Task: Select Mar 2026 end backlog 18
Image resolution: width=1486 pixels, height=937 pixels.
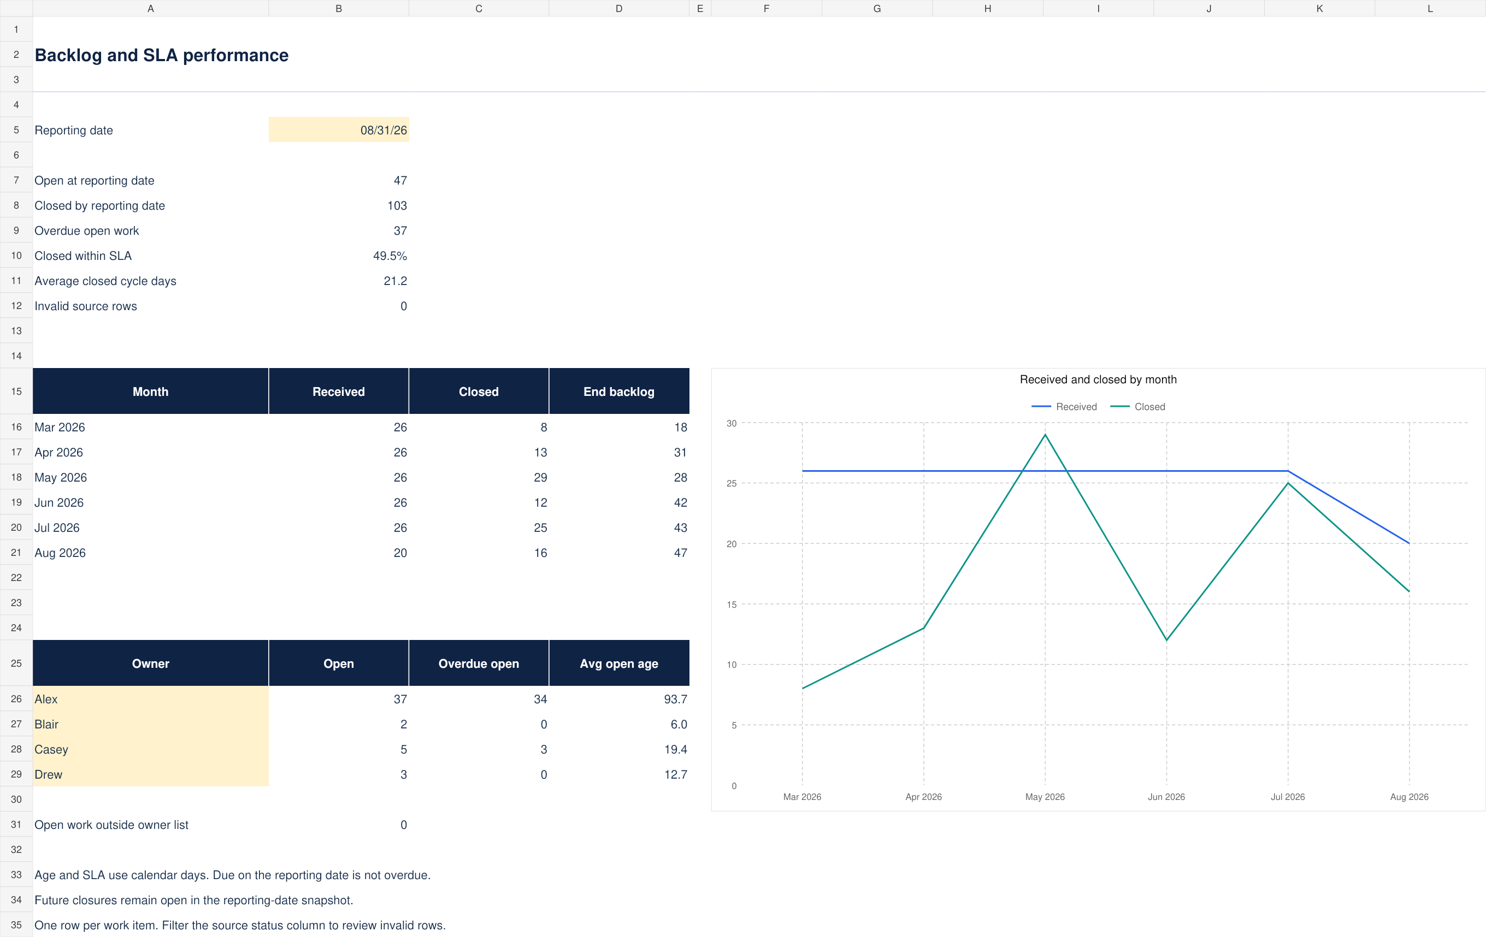Action: (619, 427)
